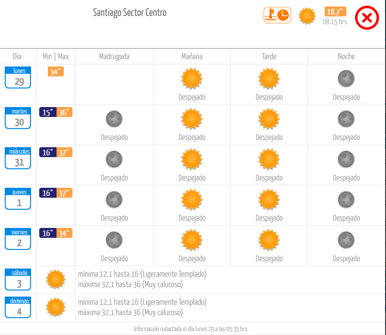
Task: Select the martes 30 calendar icon
Action: pyautogui.click(x=18, y=118)
